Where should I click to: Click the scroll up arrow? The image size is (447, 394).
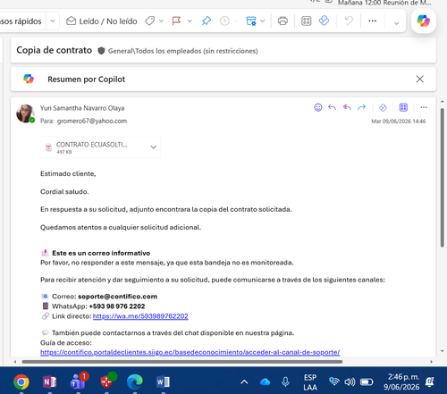[x=443, y=102]
